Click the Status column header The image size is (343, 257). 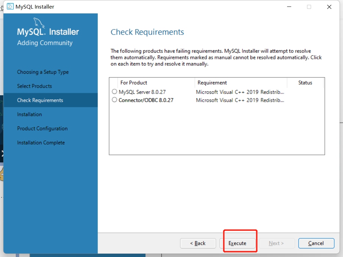[305, 83]
